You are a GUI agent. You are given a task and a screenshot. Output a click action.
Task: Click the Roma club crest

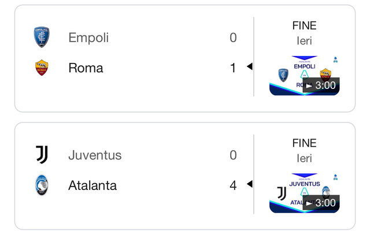pyautogui.click(x=42, y=68)
